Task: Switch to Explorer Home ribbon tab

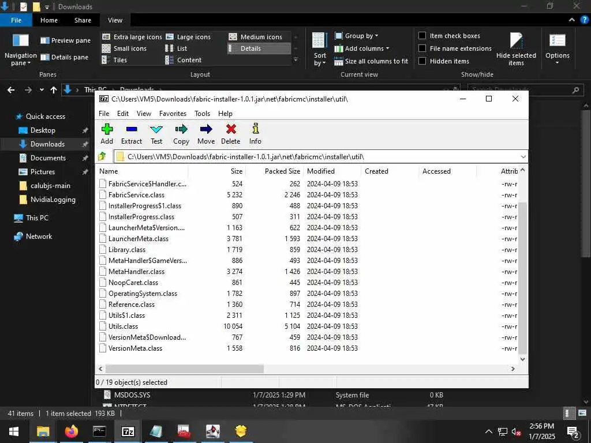Action: coord(49,20)
